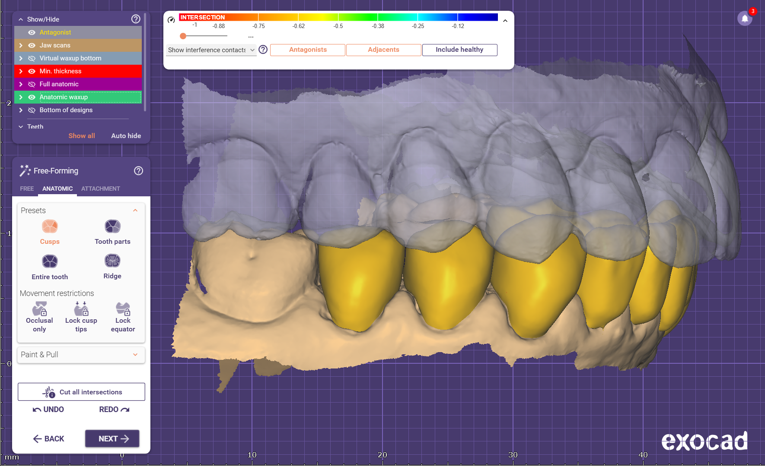The image size is (765, 466).
Task: Open the Show interference contacts dropdown
Action: pyautogui.click(x=211, y=50)
